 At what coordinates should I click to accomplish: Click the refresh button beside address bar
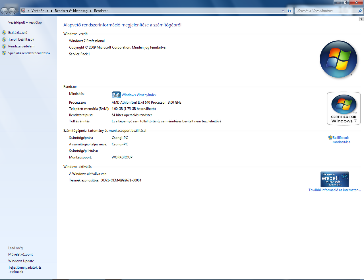(289, 11)
